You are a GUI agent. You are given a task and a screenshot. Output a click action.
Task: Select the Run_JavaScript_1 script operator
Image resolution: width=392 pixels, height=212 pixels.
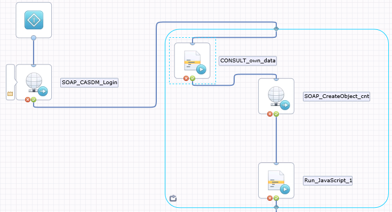[276, 181]
